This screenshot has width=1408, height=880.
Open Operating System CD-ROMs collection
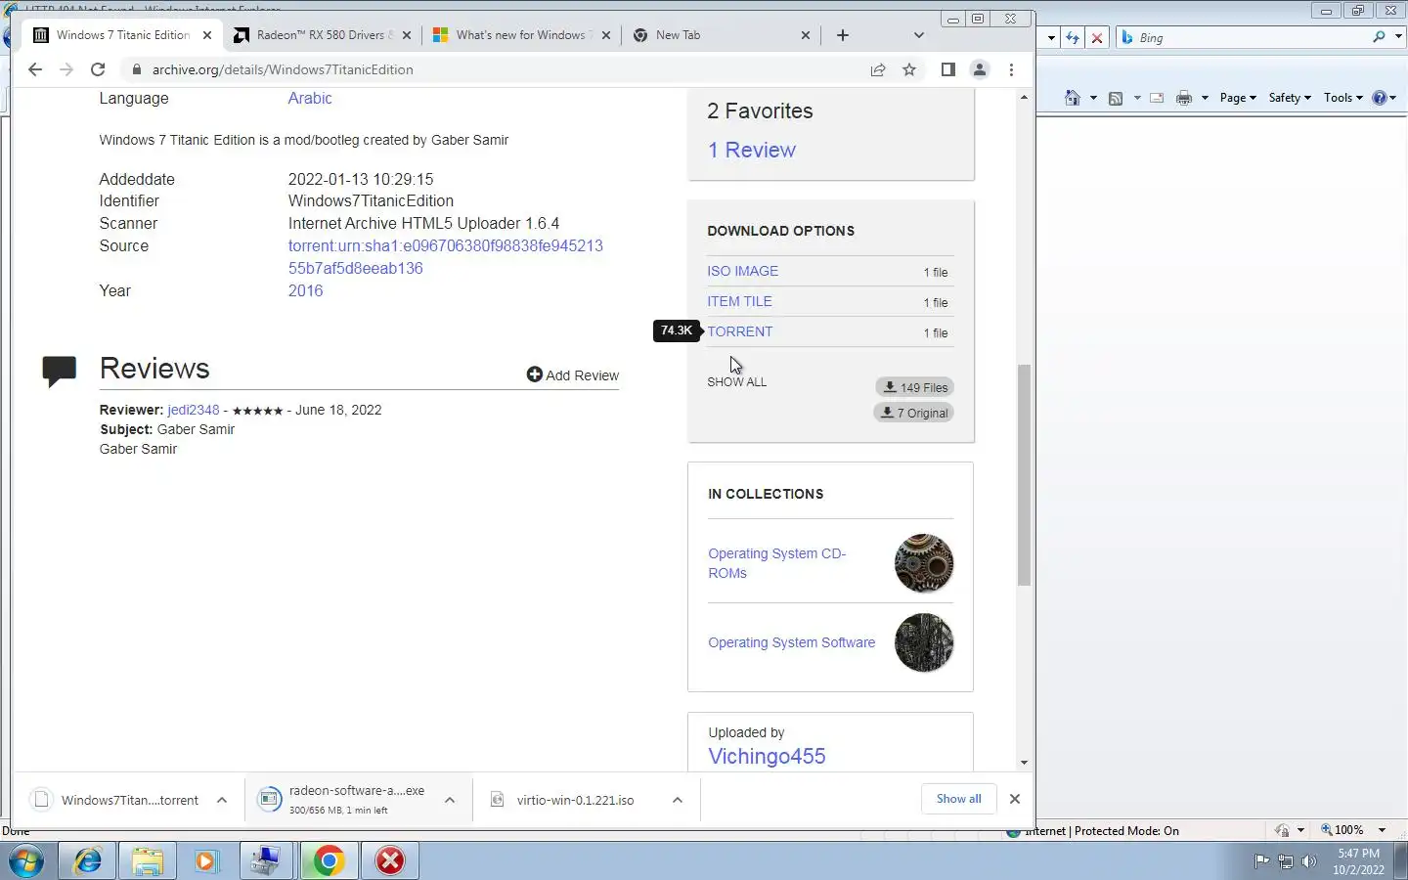(x=777, y=563)
